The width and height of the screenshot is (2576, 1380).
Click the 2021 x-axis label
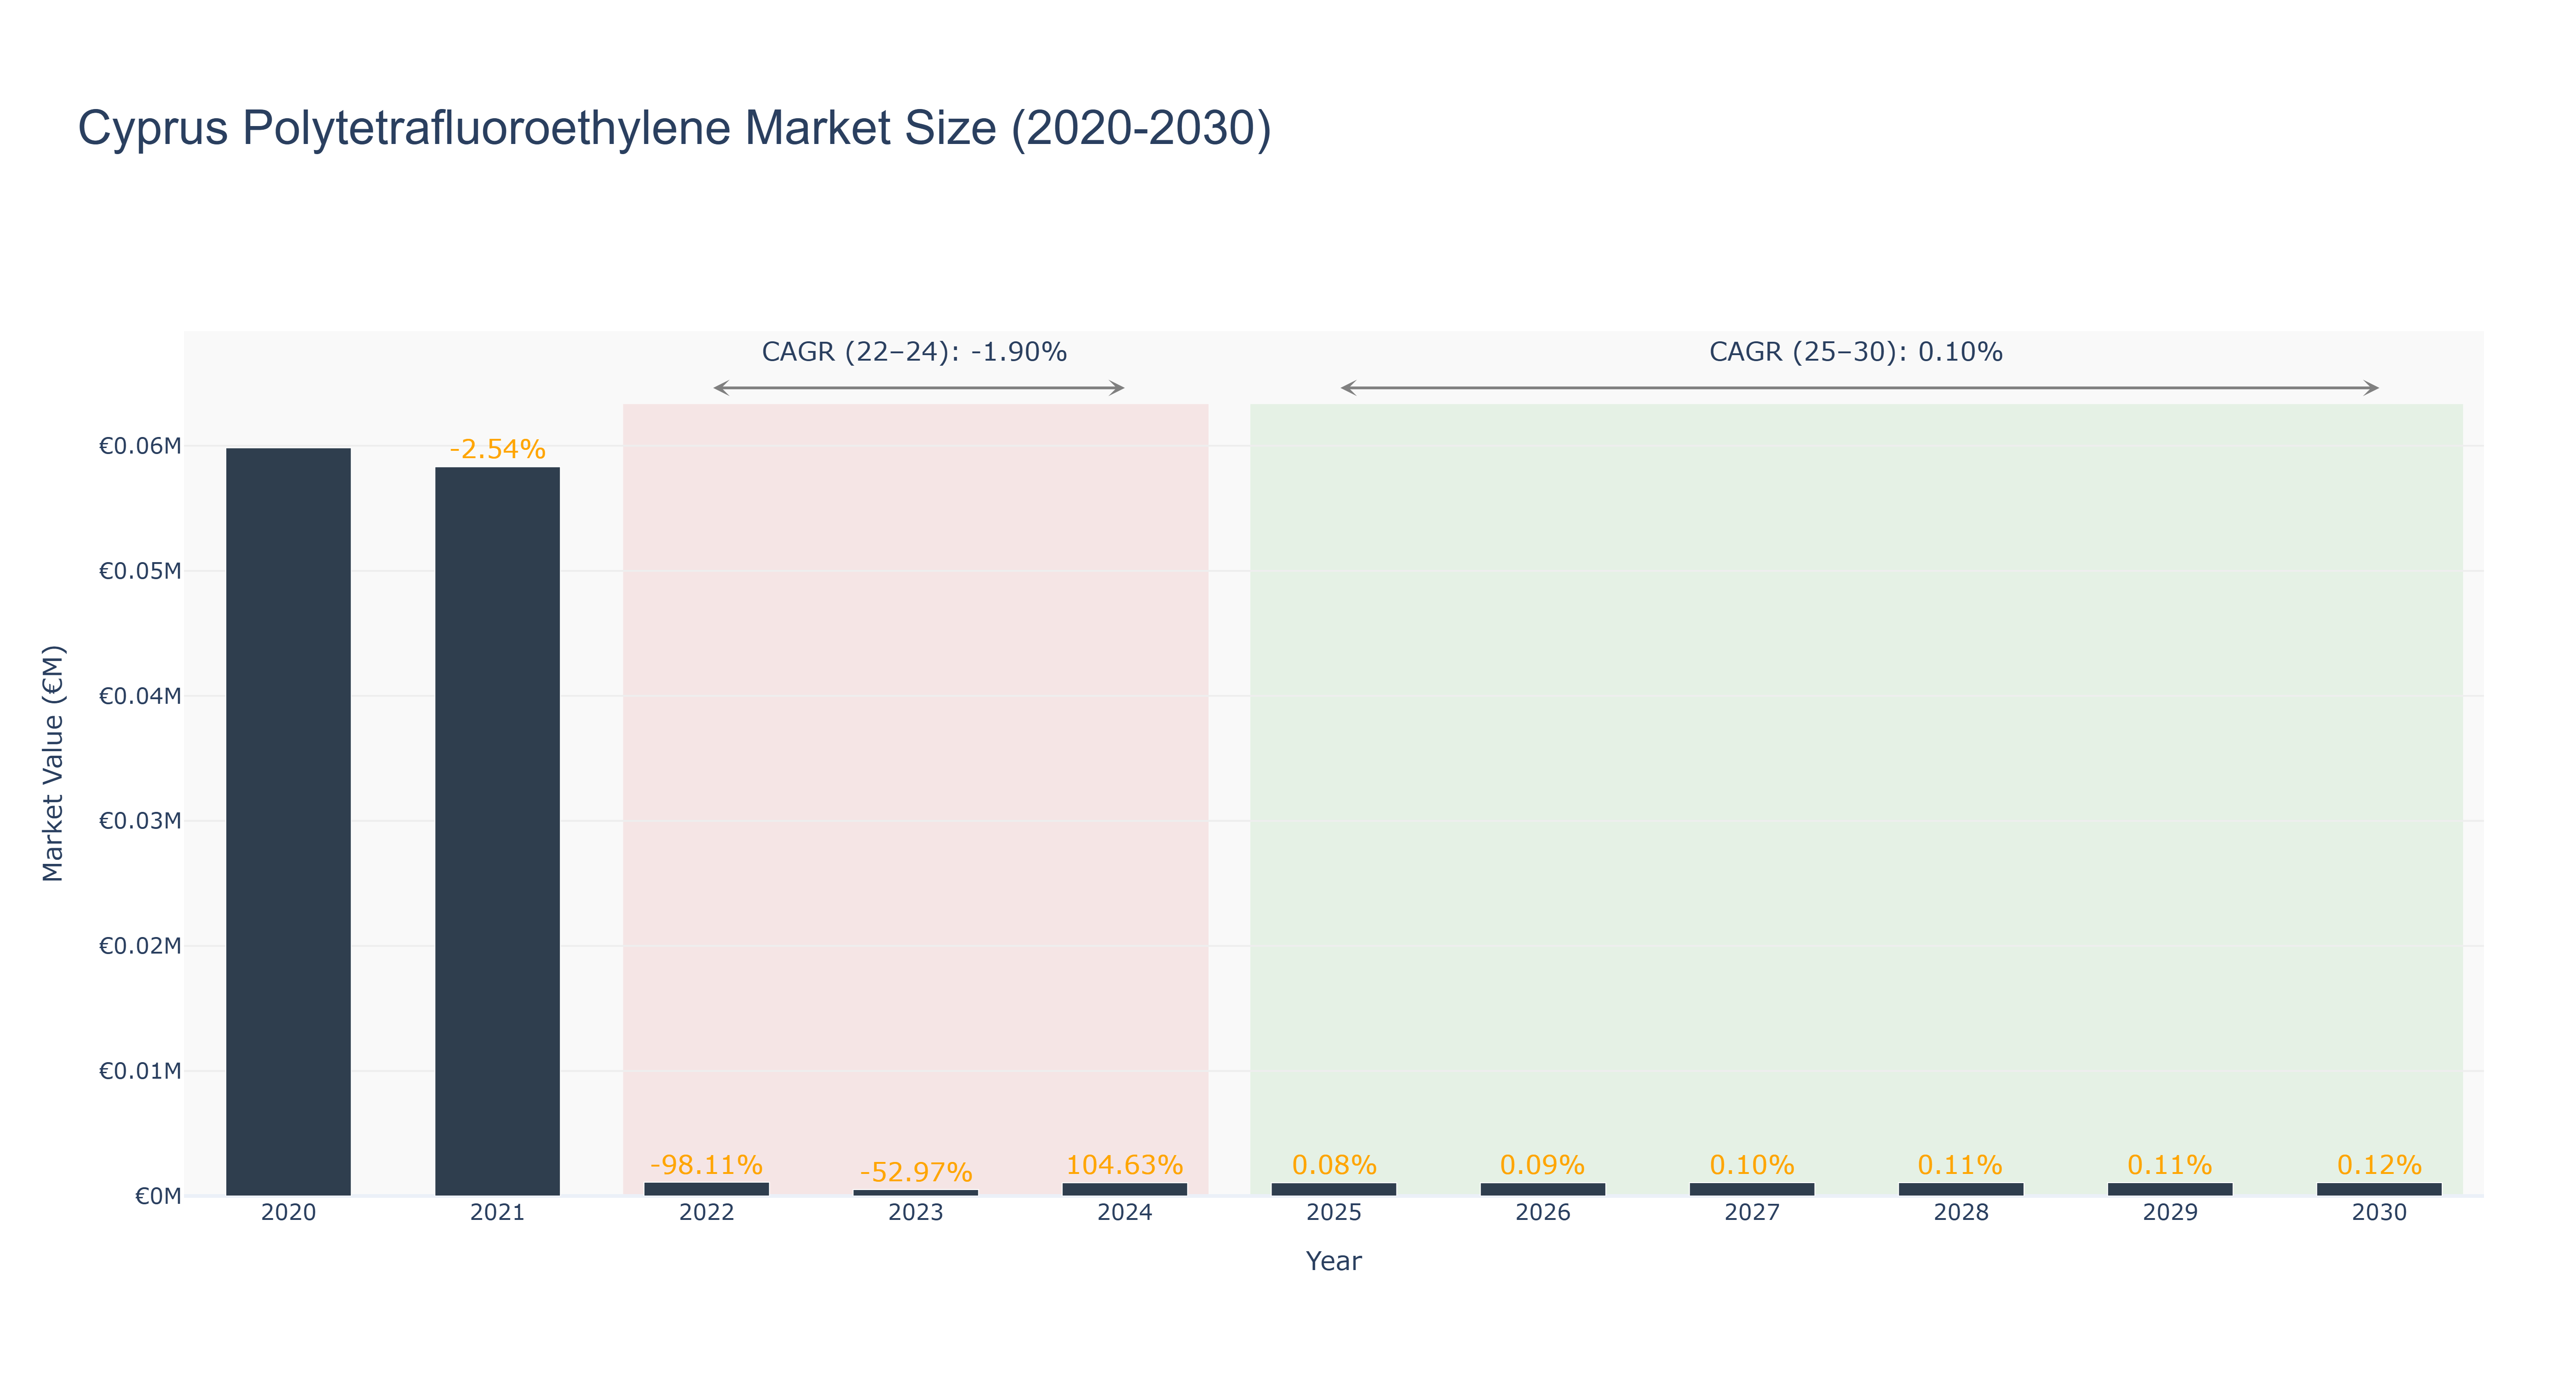tap(497, 1213)
